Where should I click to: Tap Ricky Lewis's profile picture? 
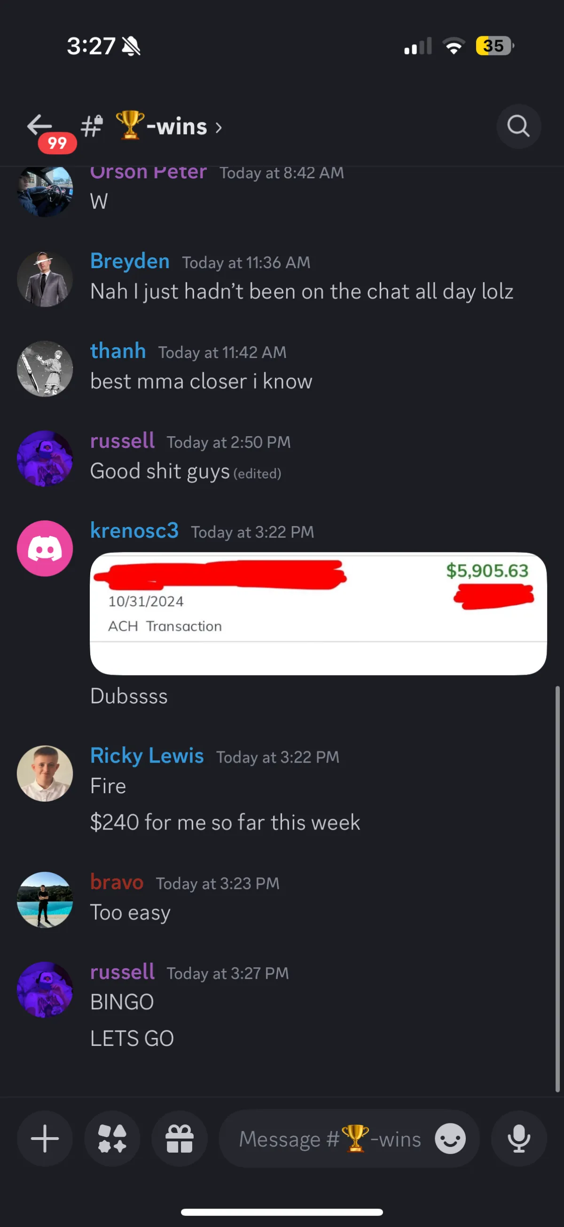45,773
